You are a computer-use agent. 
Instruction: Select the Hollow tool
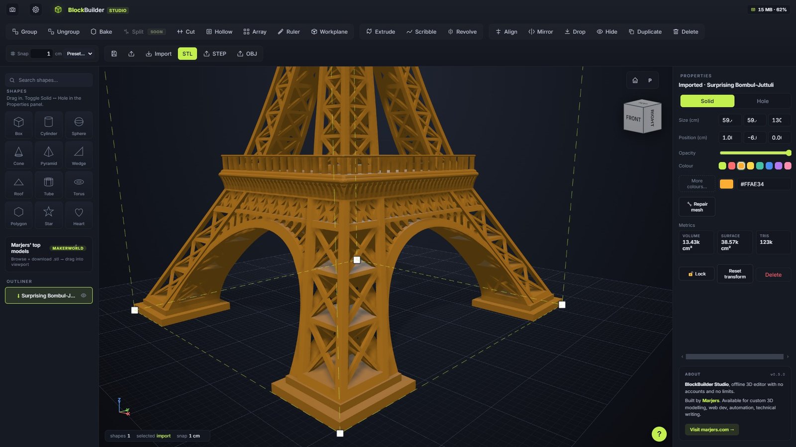[x=219, y=31]
